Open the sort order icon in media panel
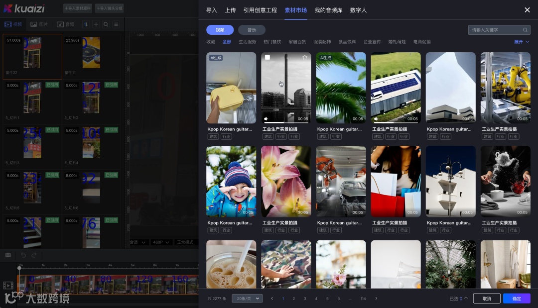 click(86, 24)
